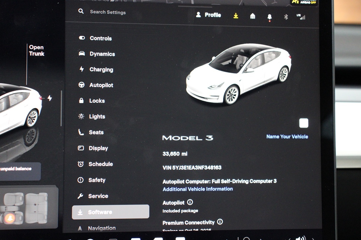Viewport: 361px width, 240px height.
Task: Switch to the Controls tab
Action: [100, 38]
